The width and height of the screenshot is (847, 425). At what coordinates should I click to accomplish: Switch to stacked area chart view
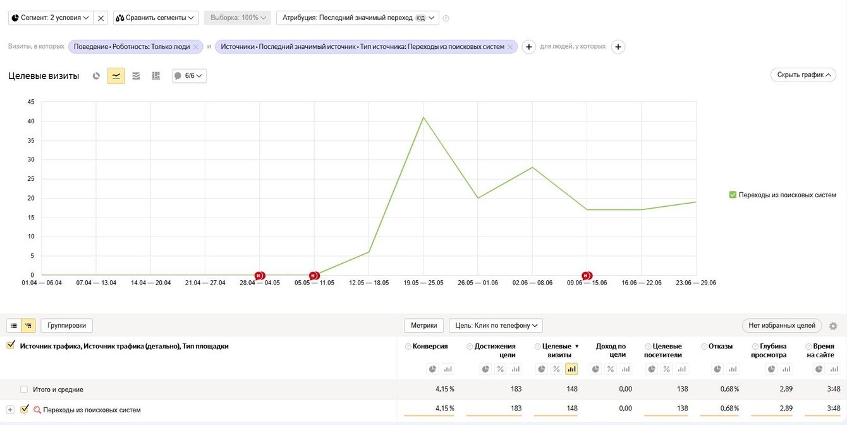(x=136, y=76)
